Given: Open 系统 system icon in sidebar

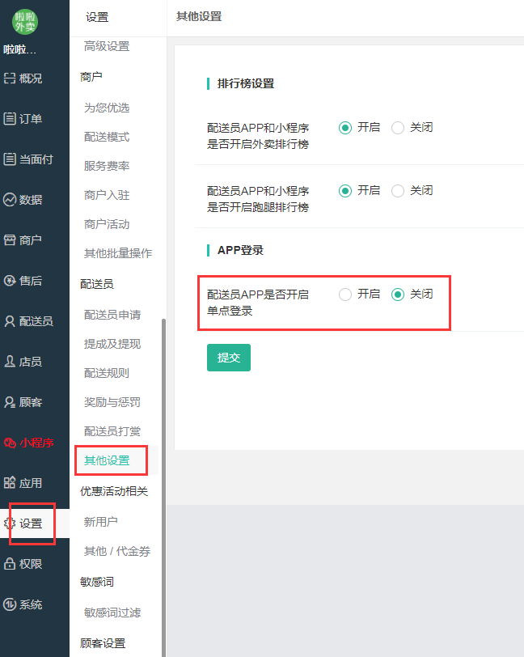Looking at the screenshot, I should click(10, 604).
